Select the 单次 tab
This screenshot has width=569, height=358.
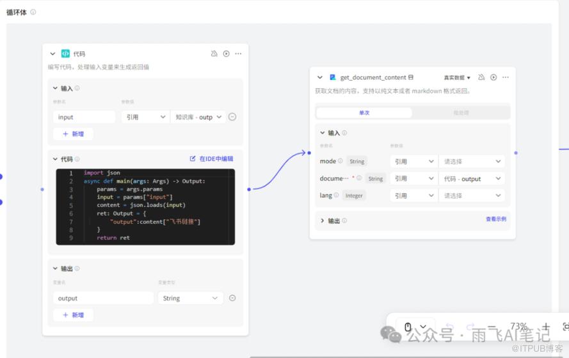point(364,113)
